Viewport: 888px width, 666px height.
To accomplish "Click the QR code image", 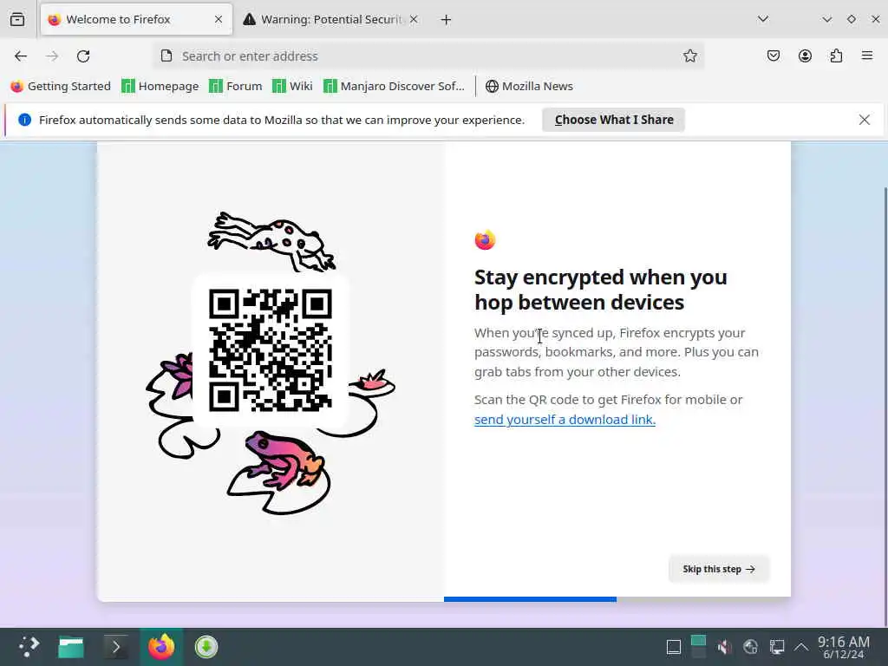I will click(x=271, y=350).
